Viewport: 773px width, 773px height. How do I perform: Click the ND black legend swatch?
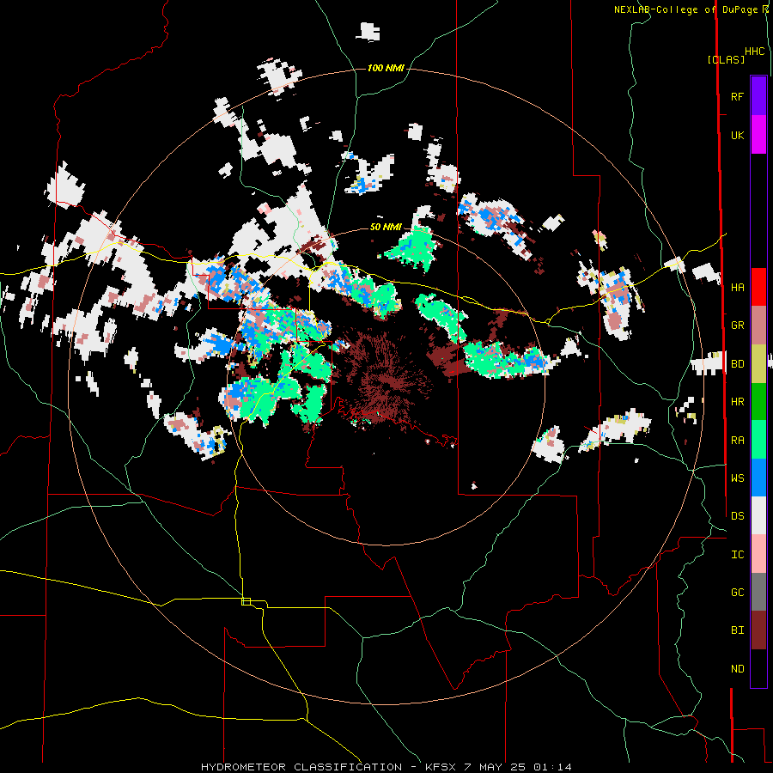[x=758, y=668]
